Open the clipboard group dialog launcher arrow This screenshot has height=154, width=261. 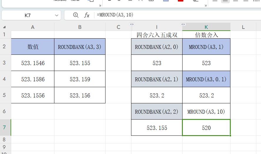click(100, 5)
